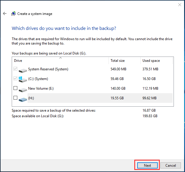Viewport: 185px width, 172px height.
Task: Click the 19.55 GB total size value
Action: (117, 98)
